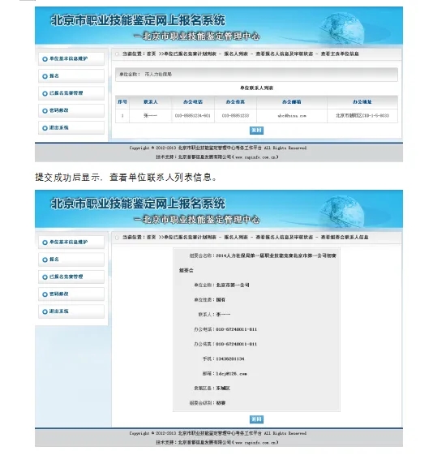Click the circle icon beside 报名 in second screenshot
This screenshot has height=455, width=433.
click(45, 260)
